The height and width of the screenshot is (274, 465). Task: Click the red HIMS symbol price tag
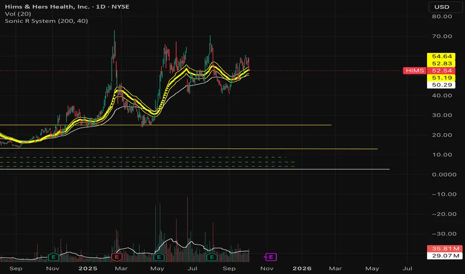tap(415, 71)
